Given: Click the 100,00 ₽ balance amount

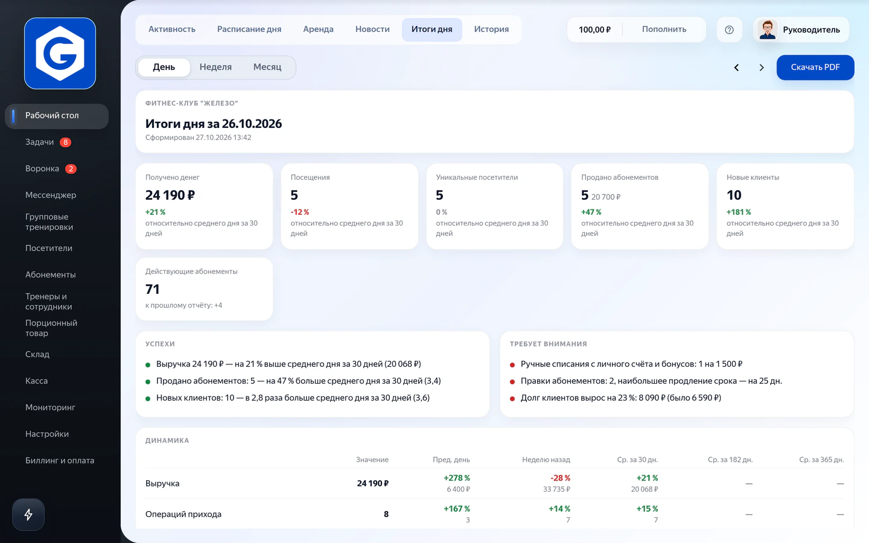Looking at the screenshot, I should (x=594, y=30).
